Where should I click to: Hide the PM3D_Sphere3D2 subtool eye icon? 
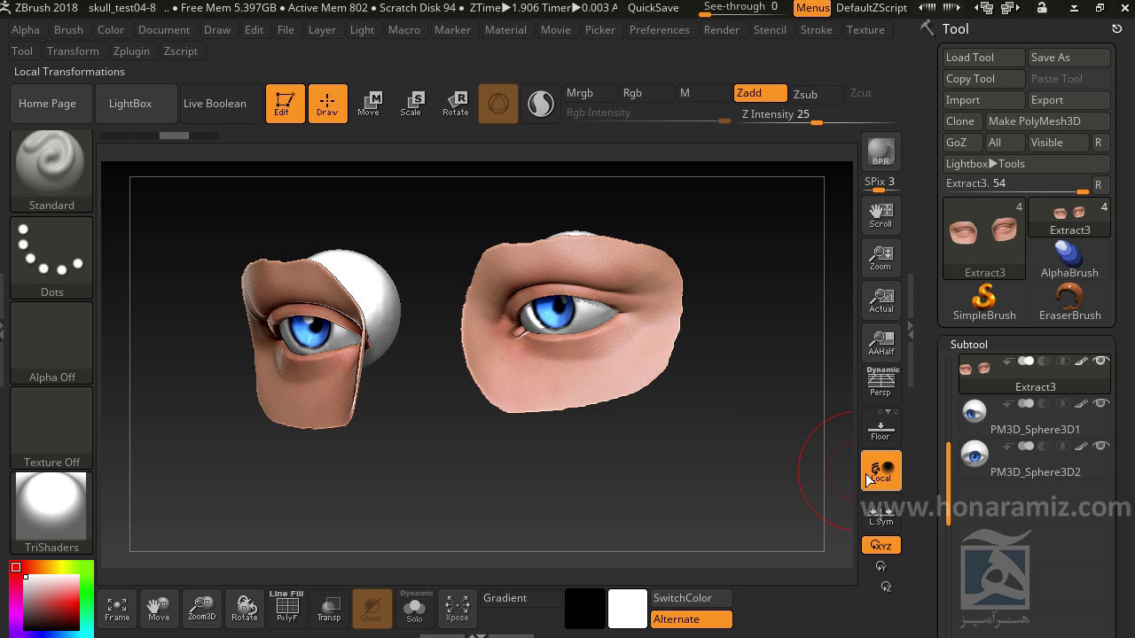point(1100,447)
